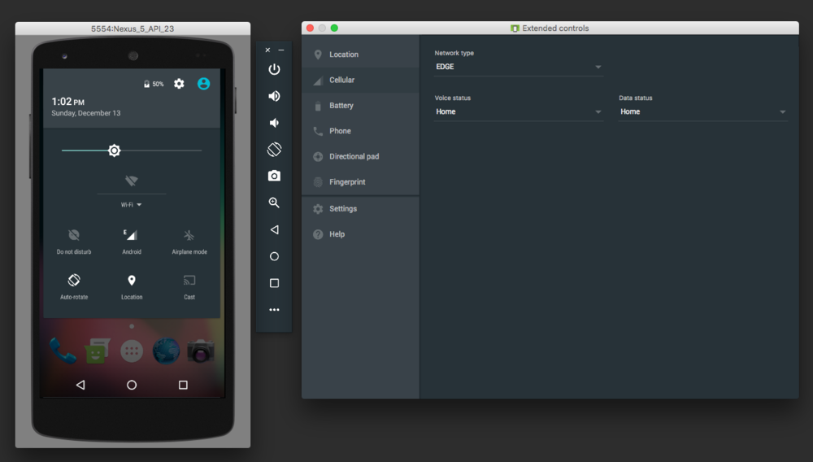Select the zoom magnifier tool
The height and width of the screenshot is (462, 813).
pyautogui.click(x=274, y=203)
